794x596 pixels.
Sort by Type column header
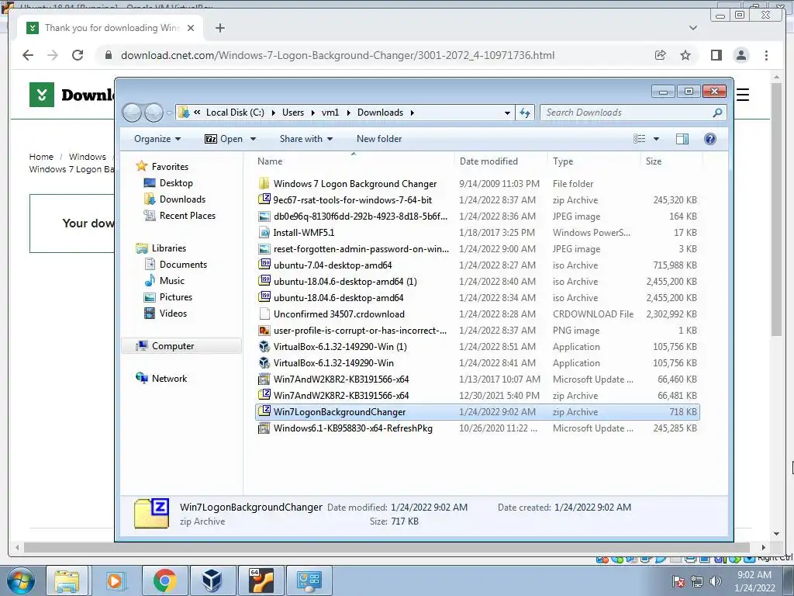(x=594, y=161)
